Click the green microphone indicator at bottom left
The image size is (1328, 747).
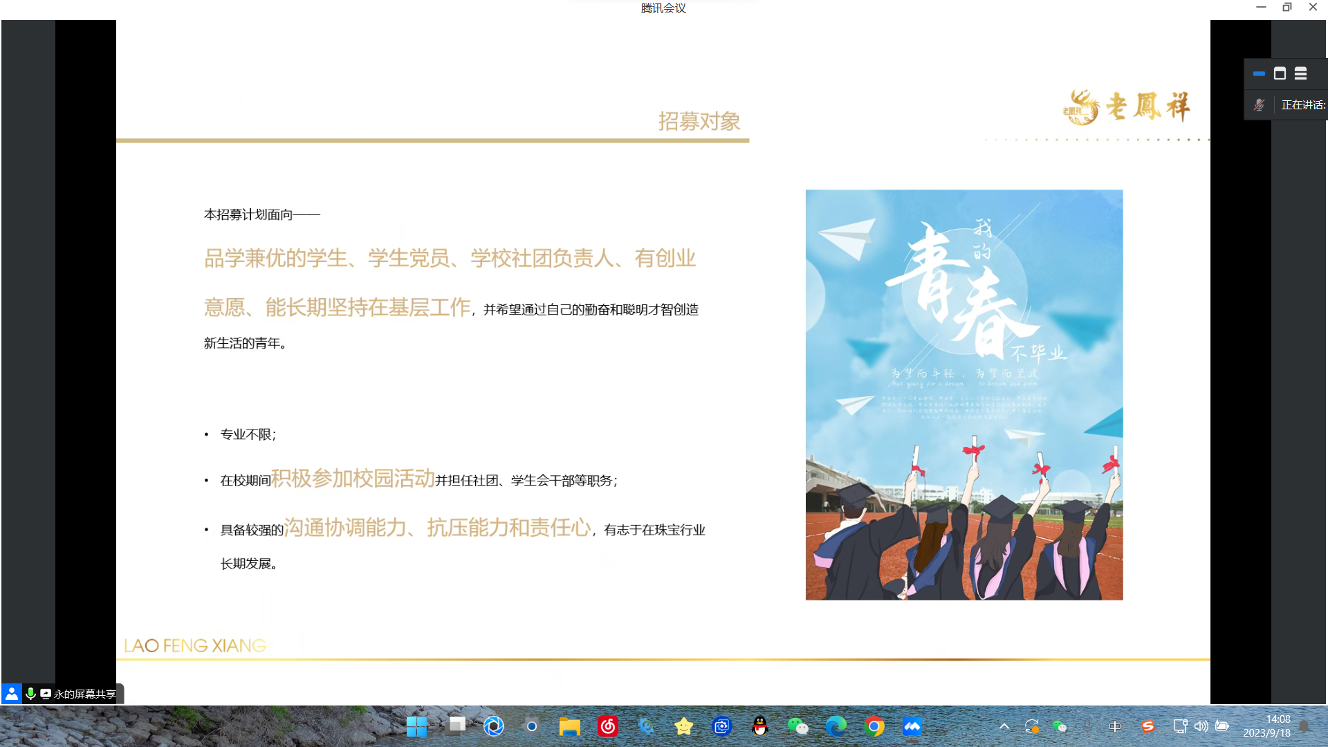point(30,693)
